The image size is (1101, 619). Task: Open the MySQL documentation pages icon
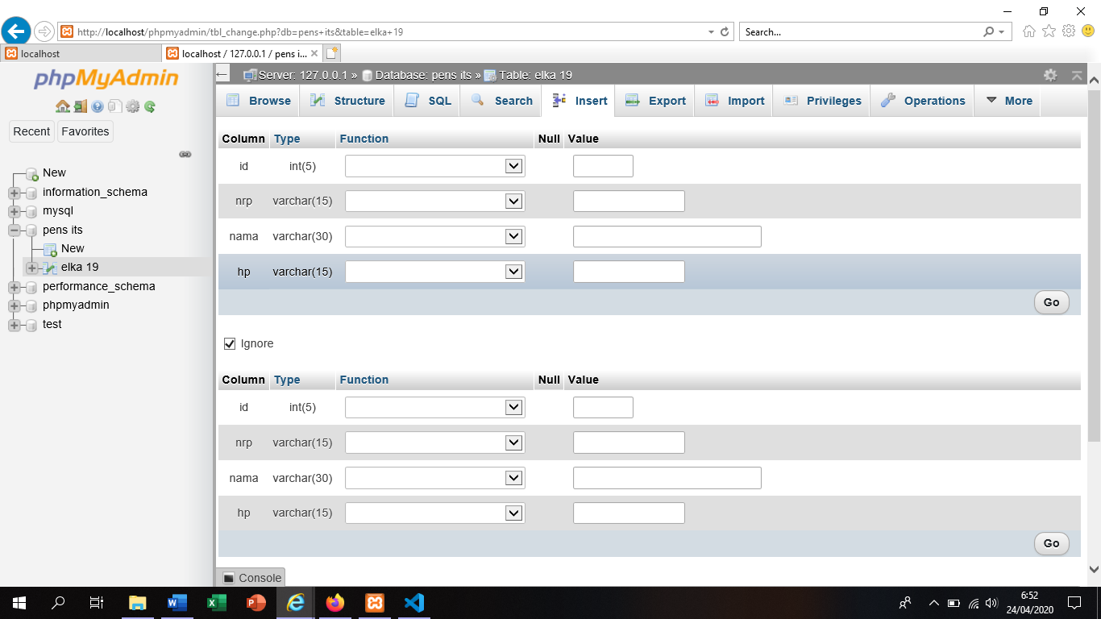point(114,106)
